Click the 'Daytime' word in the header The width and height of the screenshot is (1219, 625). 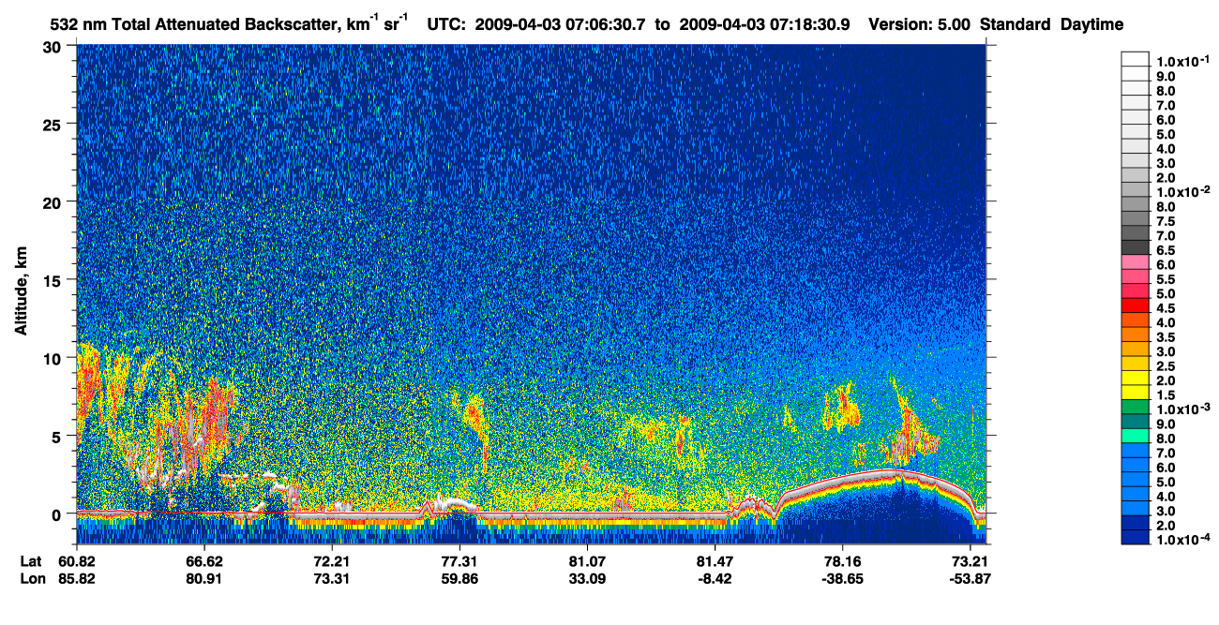(x=1092, y=25)
